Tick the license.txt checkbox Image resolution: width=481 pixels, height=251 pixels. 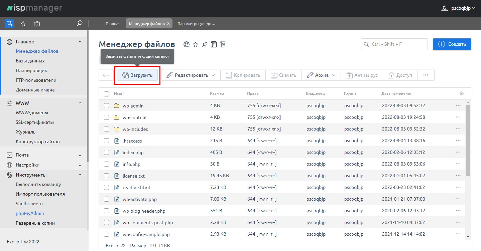tap(106, 176)
